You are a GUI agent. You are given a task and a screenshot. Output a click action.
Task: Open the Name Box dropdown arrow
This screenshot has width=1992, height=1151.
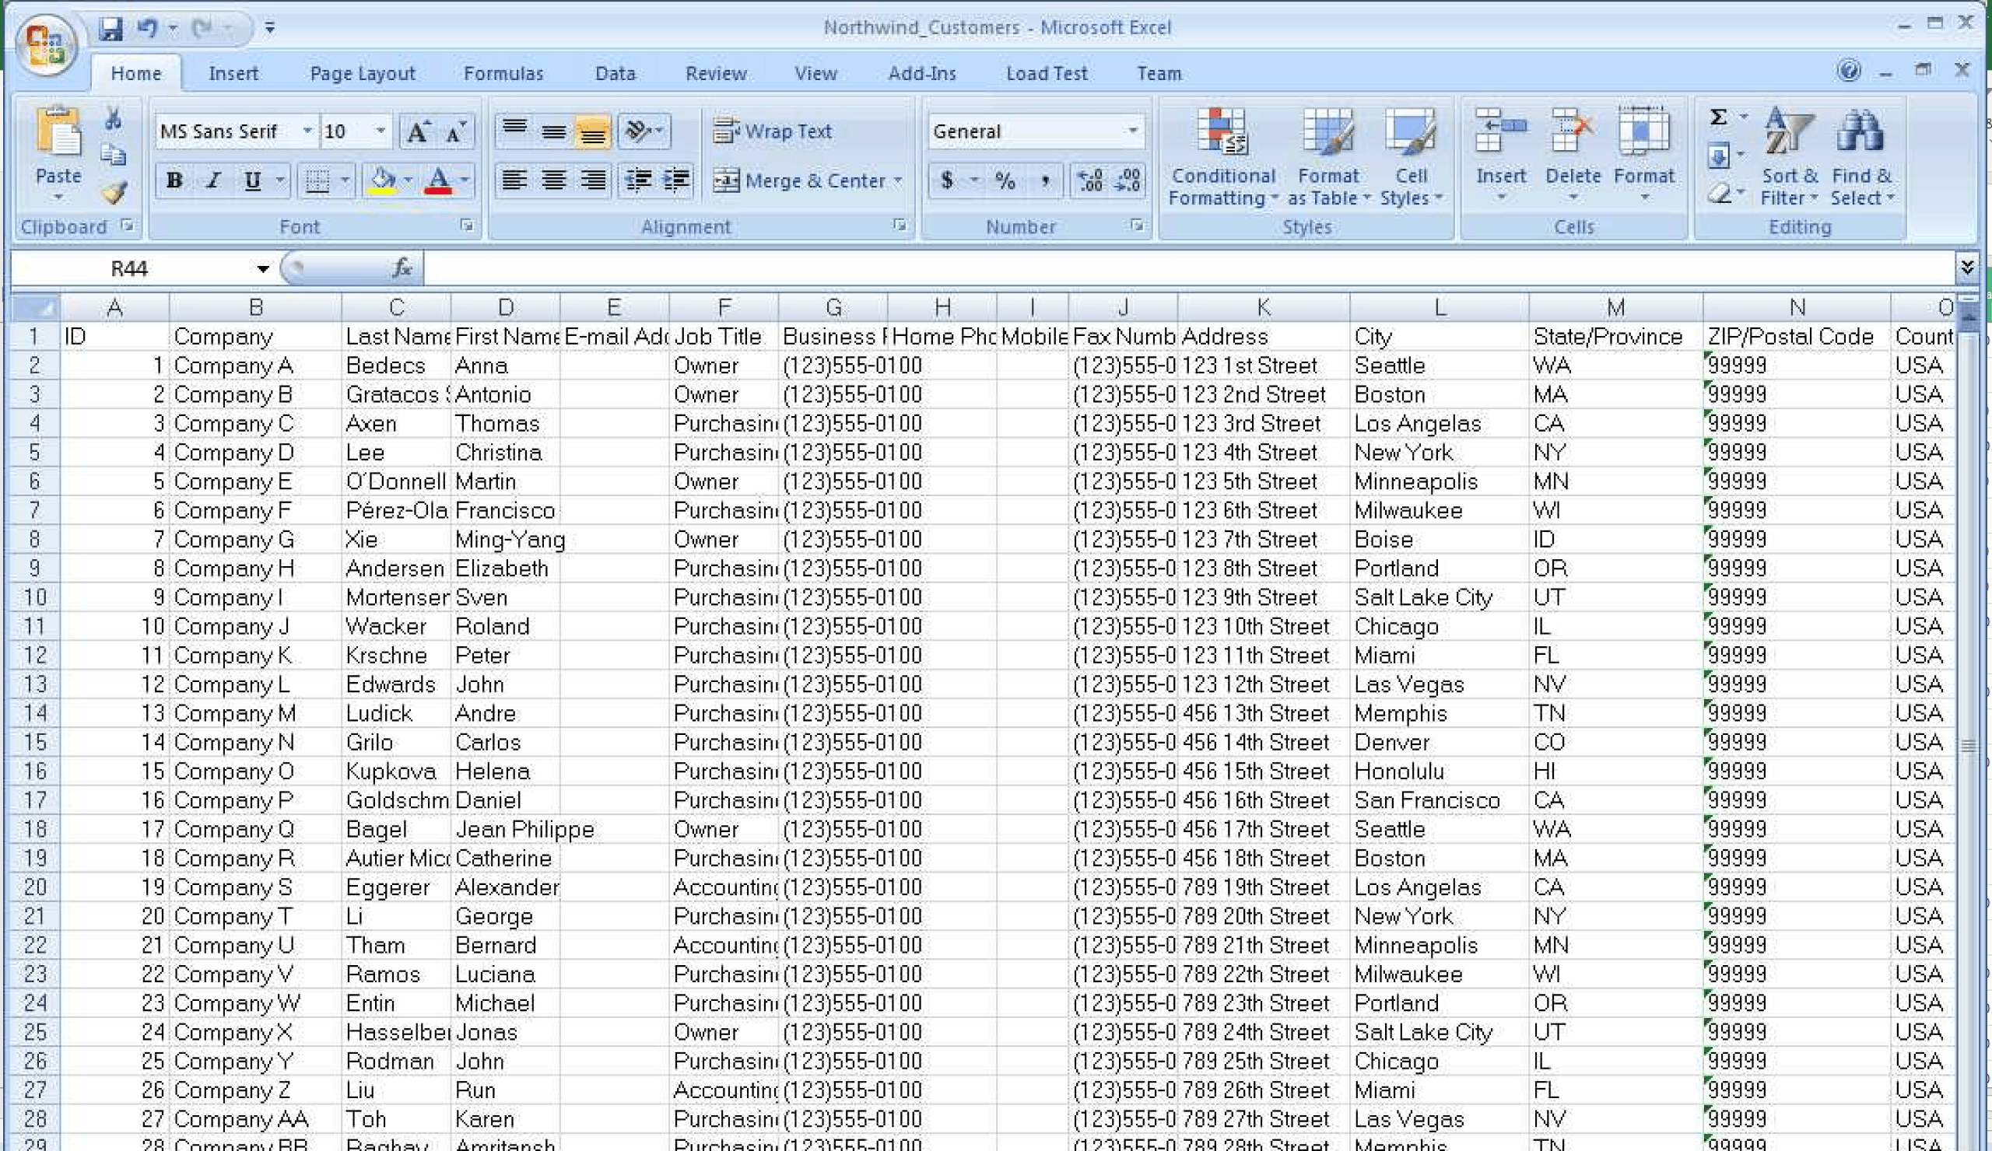pos(262,269)
